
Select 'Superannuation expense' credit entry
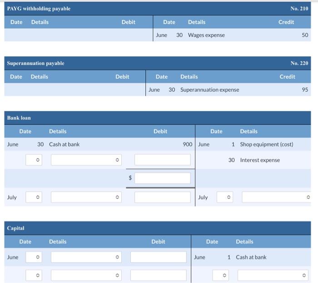210,90
